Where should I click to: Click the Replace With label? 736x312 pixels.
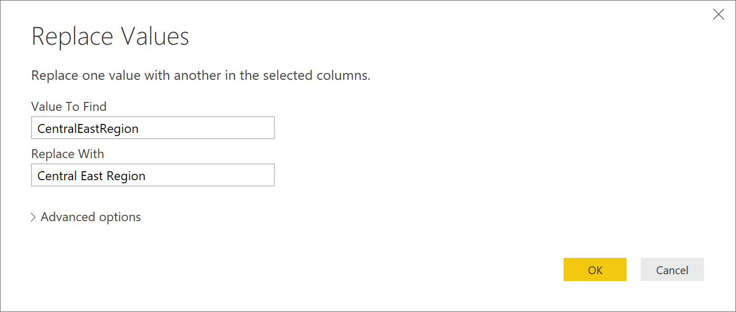point(67,153)
